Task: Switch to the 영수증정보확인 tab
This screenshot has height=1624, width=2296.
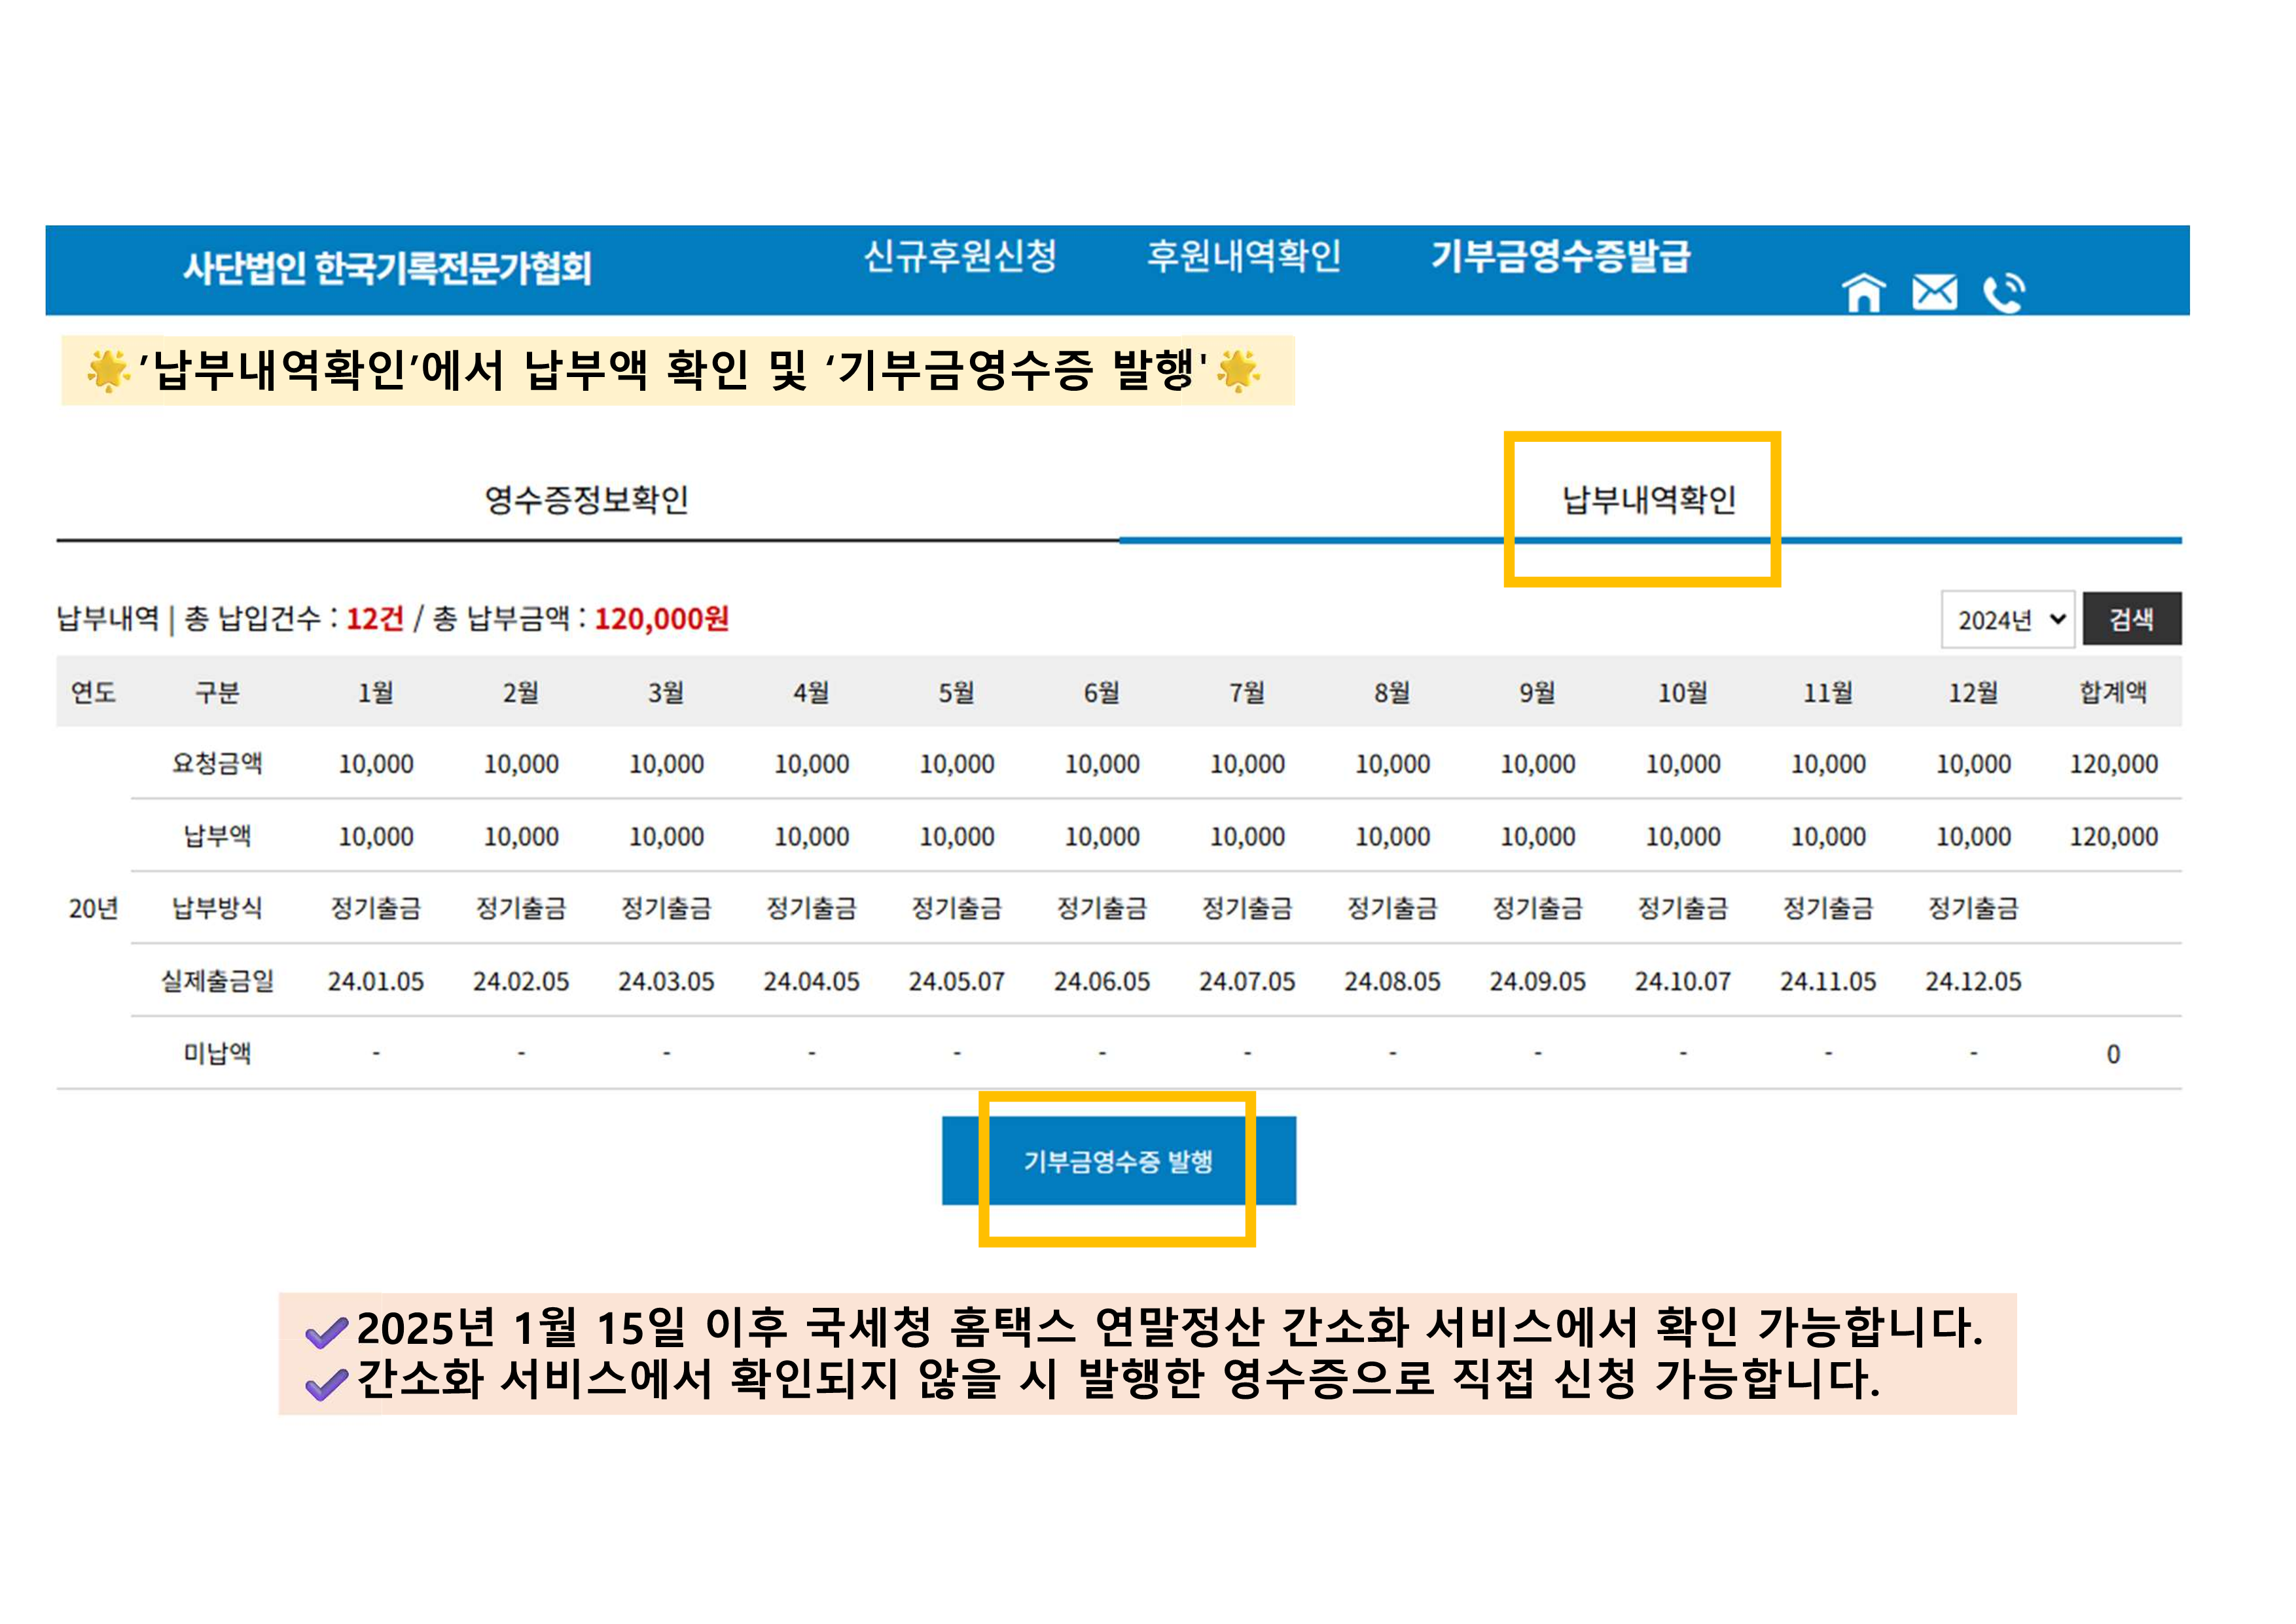Action: (x=587, y=499)
